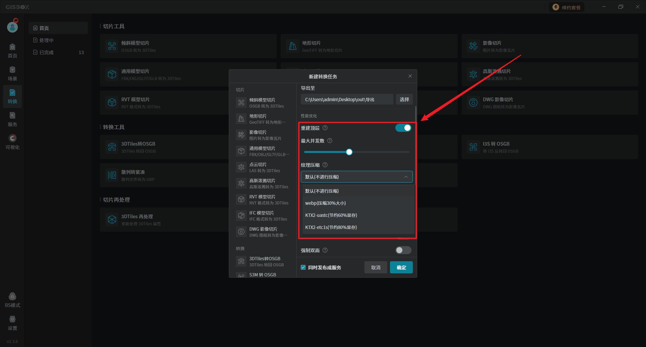Open 设置 (Settings) in the sidebar
This screenshot has width=646, height=347.
coord(12,323)
